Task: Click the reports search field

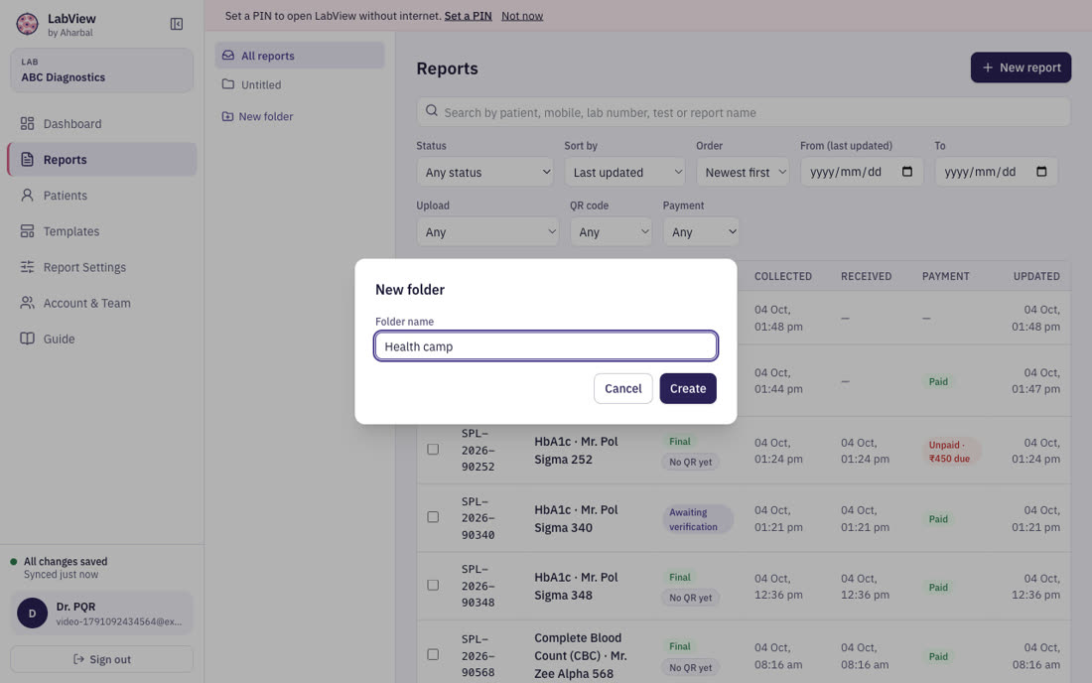Action: pyautogui.click(x=744, y=112)
